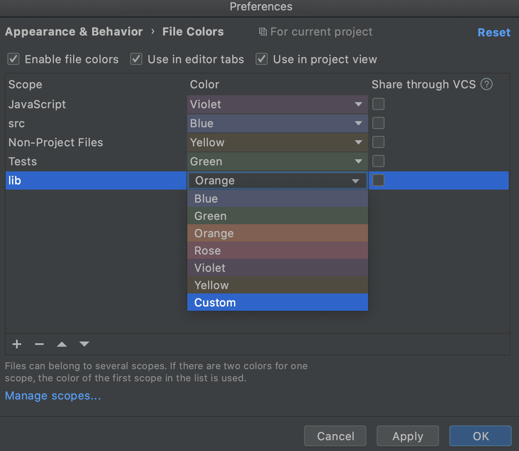Toggle Use in editor tabs checkbox

(x=136, y=59)
